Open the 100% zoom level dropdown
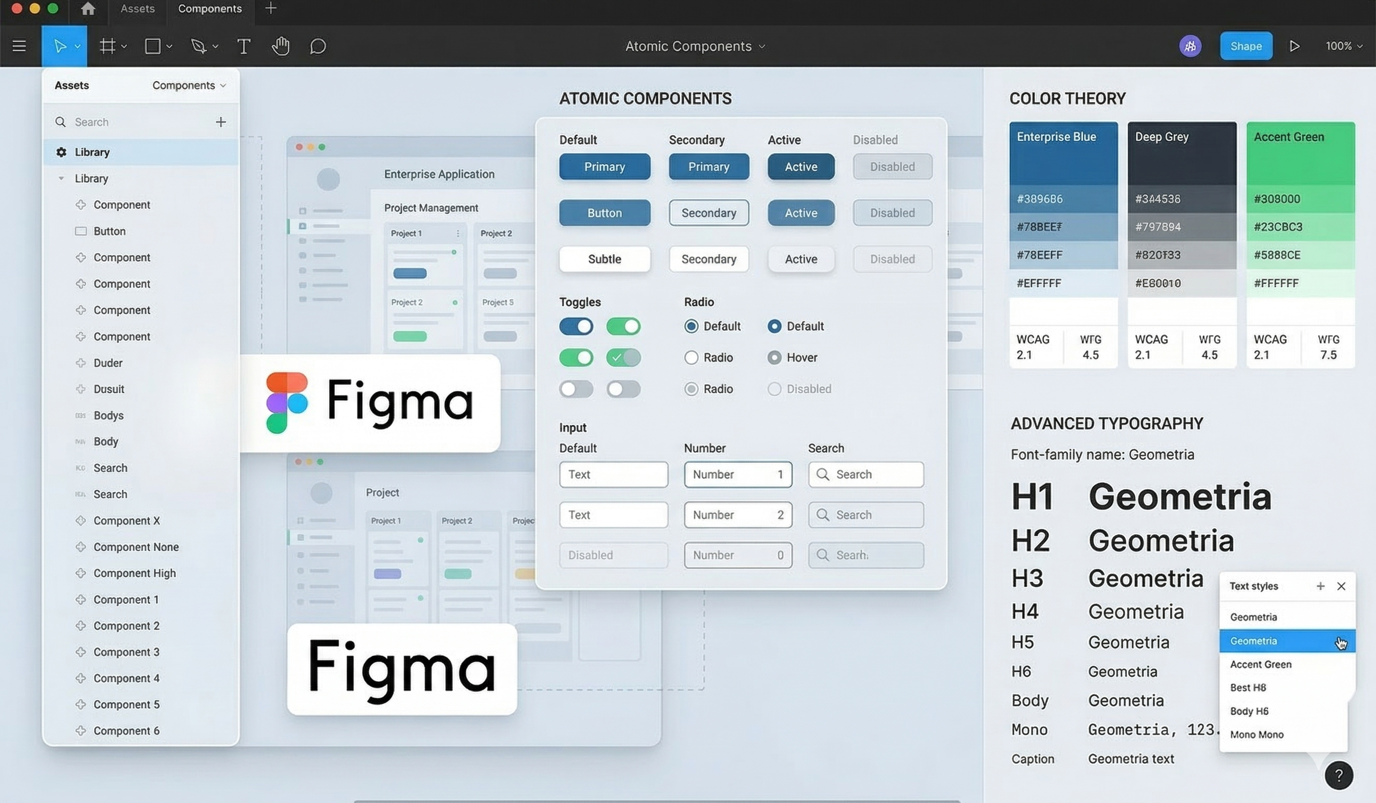 click(x=1344, y=46)
